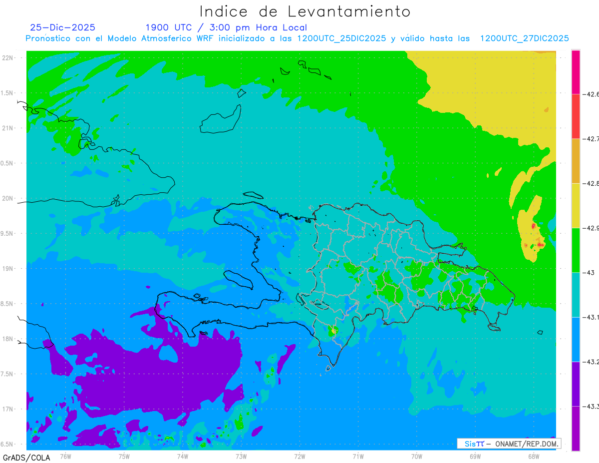This screenshot has height=463, width=599.
Task: Choose the teal legend band above -43.1
Action: (576, 295)
